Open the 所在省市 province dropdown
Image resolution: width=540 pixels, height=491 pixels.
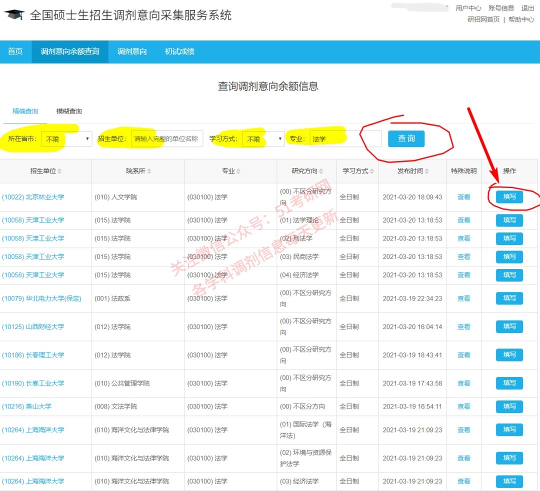[66, 138]
